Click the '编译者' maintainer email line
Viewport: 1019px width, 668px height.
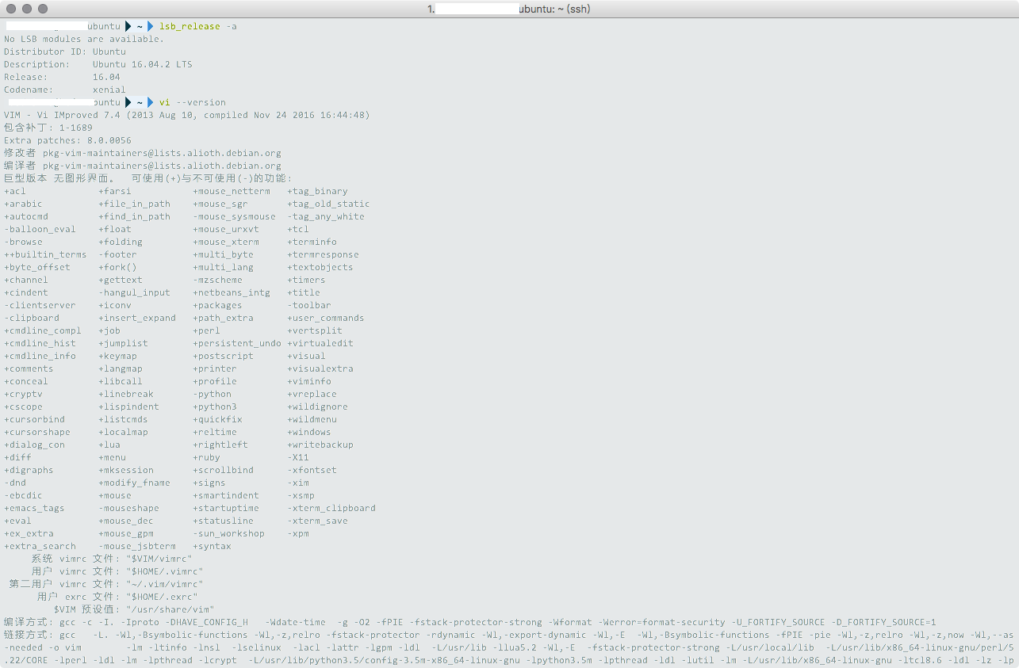pyautogui.click(x=143, y=166)
